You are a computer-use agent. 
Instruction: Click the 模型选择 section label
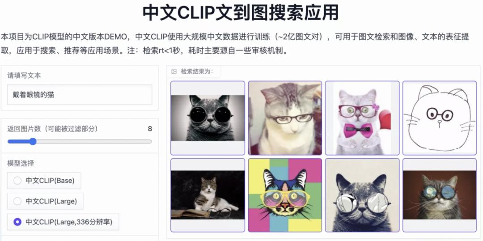(x=20, y=164)
